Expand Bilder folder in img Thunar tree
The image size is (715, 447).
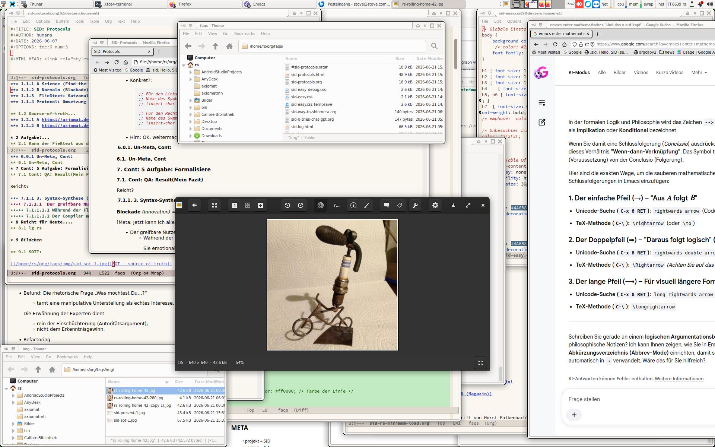(x=13, y=424)
